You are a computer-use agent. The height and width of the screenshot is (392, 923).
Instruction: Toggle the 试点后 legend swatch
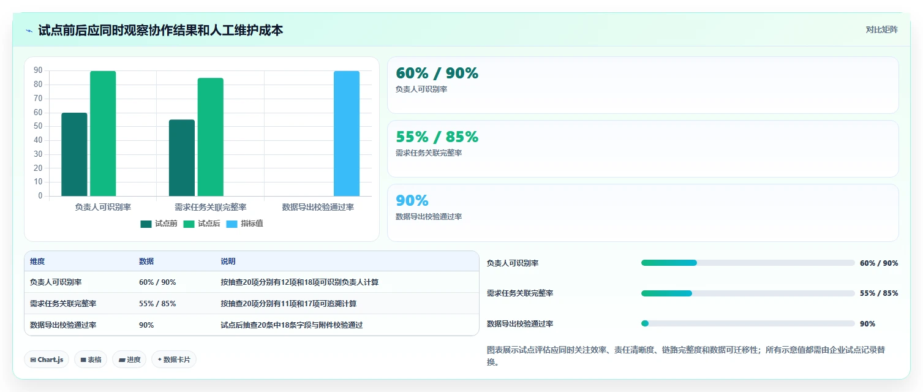click(189, 224)
